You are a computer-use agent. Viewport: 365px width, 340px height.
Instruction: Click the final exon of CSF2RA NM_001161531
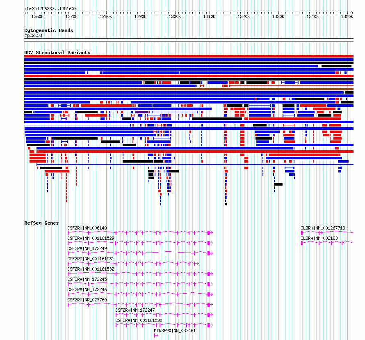[195, 263]
